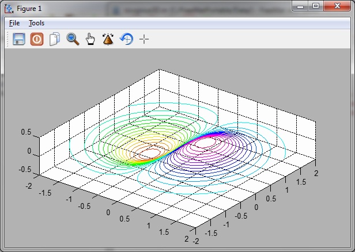
Task: Click the copy figure pages icon
Action: 55,39
